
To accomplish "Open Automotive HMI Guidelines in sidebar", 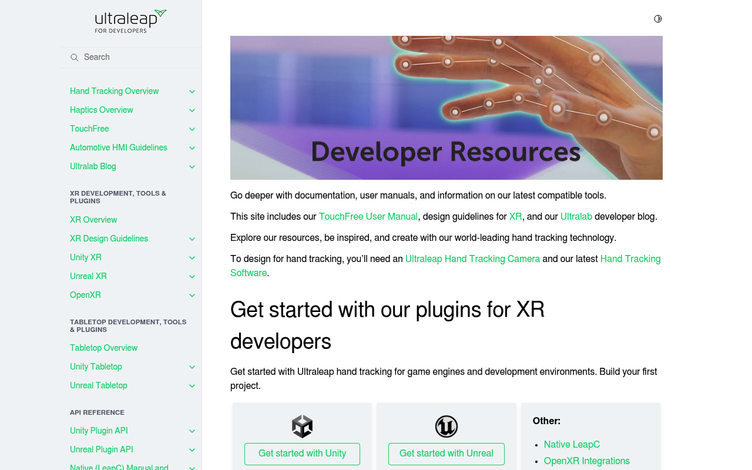I will 118,147.
